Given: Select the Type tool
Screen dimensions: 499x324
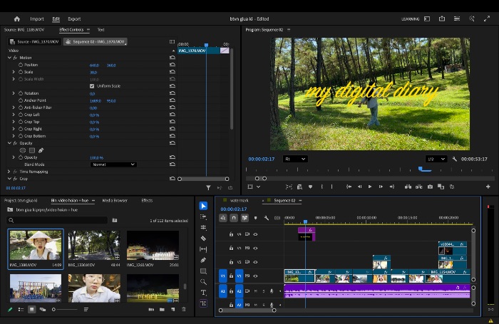Looking at the screenshot, I should [x=203, y=293].
